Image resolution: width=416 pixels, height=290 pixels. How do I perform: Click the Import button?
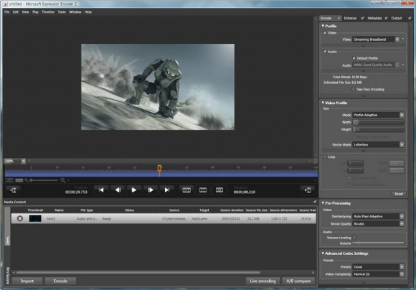point(27,281)
